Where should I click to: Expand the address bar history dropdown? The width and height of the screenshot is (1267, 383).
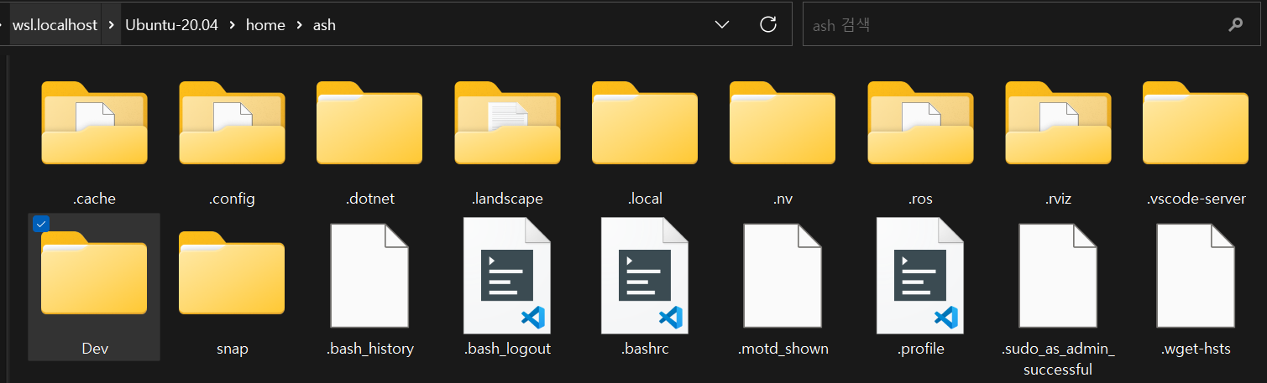pos(721,25)
